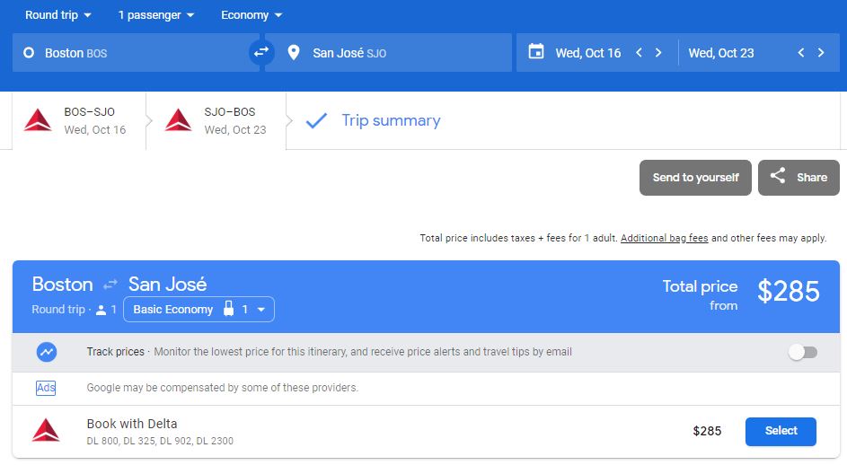
Task: Click the calendar icon by departure date
Action: pos(536,52)
